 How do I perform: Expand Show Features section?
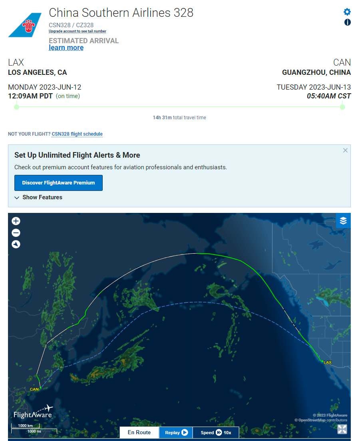[38, 197]
